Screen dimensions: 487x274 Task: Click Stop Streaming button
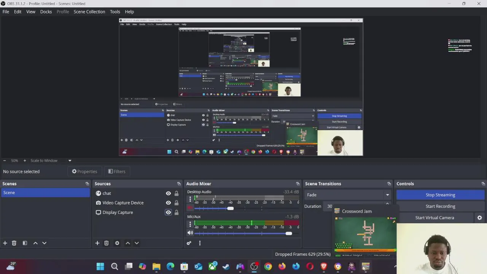click(440, 195)
